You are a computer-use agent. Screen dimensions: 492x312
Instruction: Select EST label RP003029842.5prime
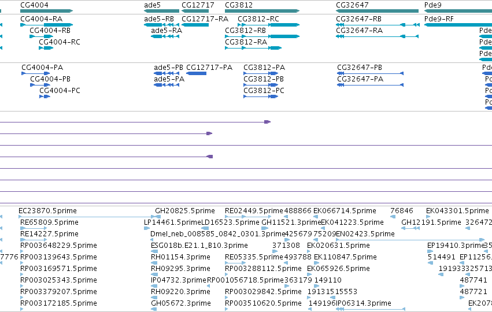click(x=263, y=292)
